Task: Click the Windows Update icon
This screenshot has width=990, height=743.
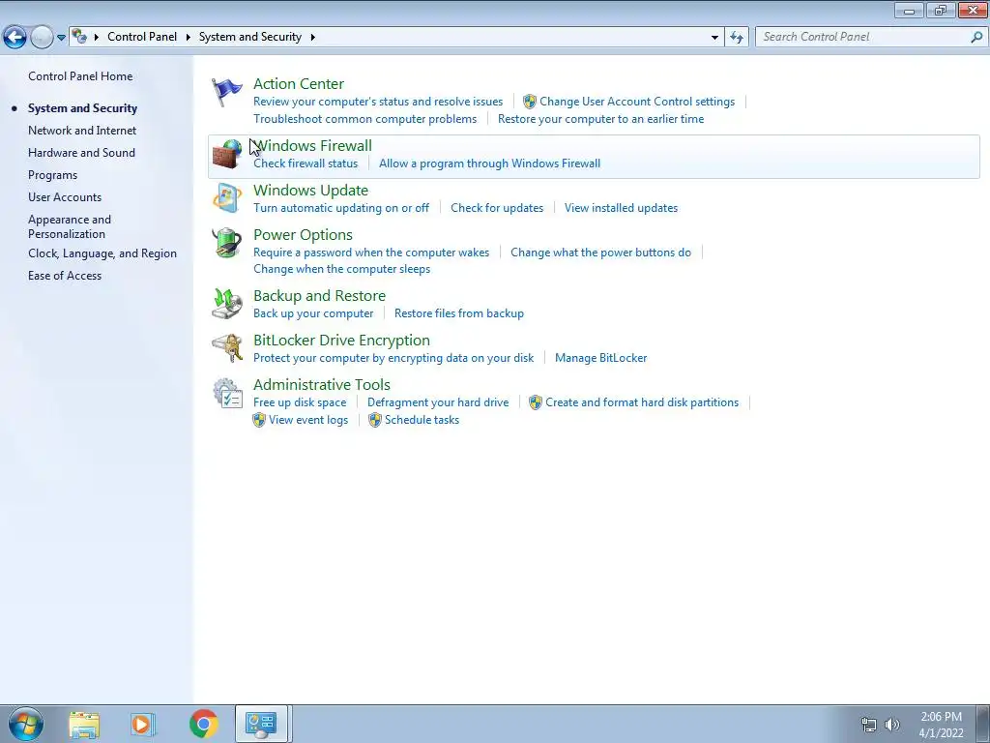Action: (226, 198)
